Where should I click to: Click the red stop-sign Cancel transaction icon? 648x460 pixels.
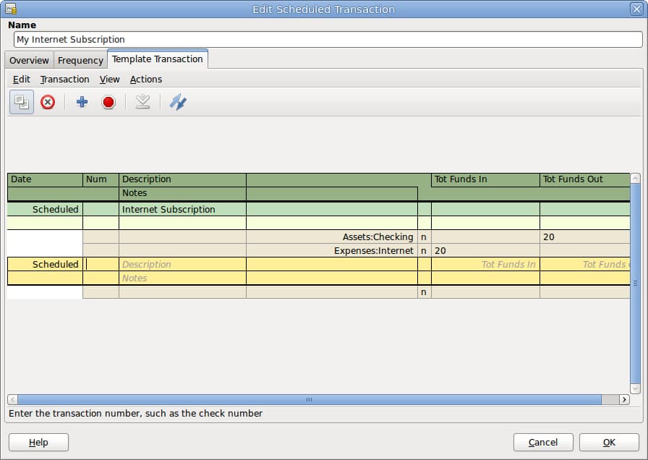tap(108, 102)
